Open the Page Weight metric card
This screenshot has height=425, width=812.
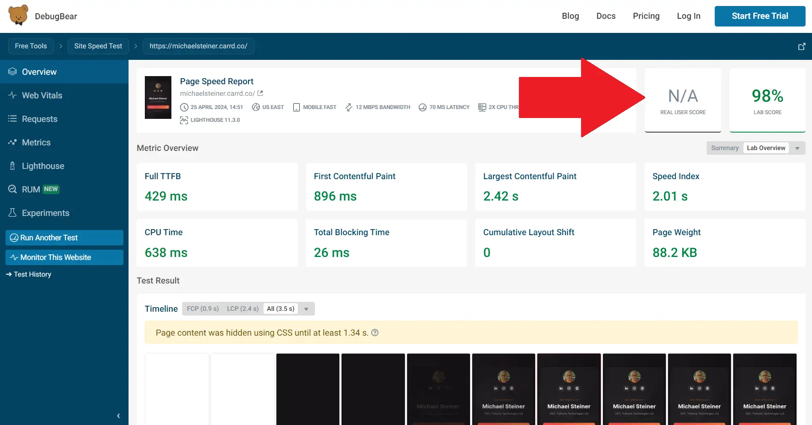coord(725,243)
